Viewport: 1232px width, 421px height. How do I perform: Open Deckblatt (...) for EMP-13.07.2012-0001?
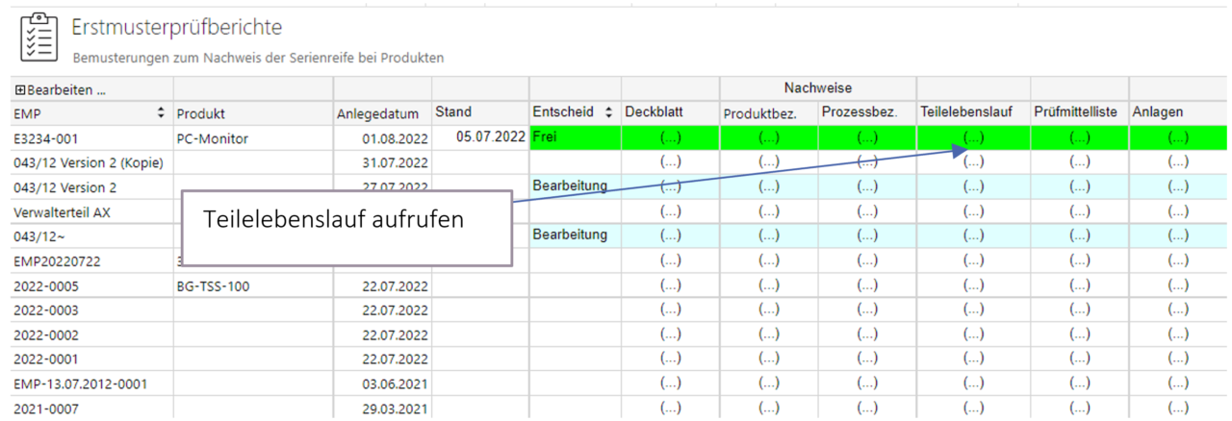click(x=670, y=384)
